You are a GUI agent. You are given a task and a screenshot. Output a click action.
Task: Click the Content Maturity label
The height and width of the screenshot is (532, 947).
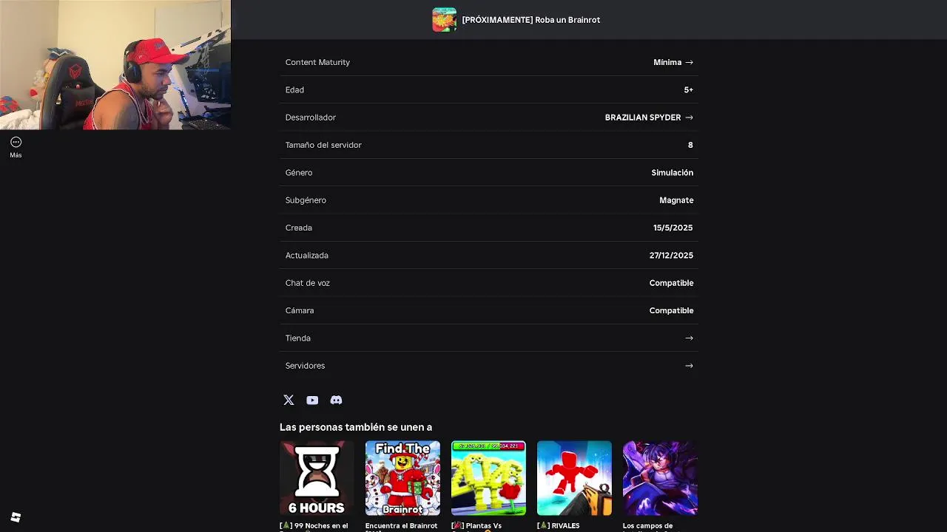[x=317, y=62]
